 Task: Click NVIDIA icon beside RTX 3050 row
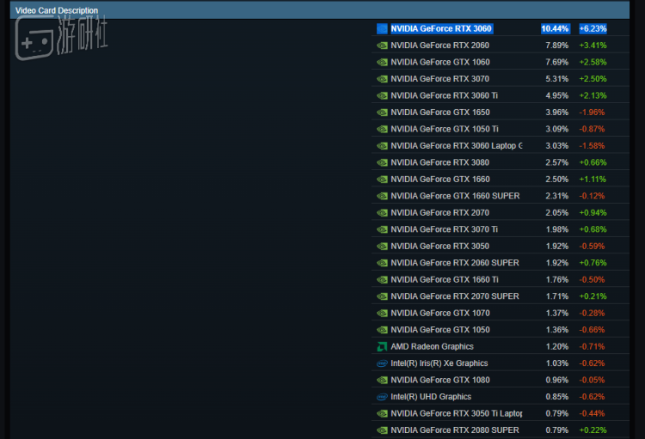(x=382, y=247)
